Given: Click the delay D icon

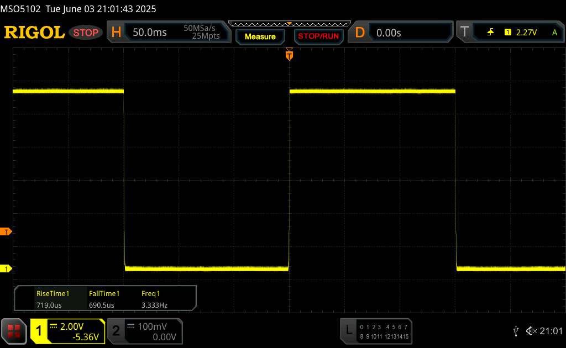Looking at the screenshot, I should (x=359, y=33).
